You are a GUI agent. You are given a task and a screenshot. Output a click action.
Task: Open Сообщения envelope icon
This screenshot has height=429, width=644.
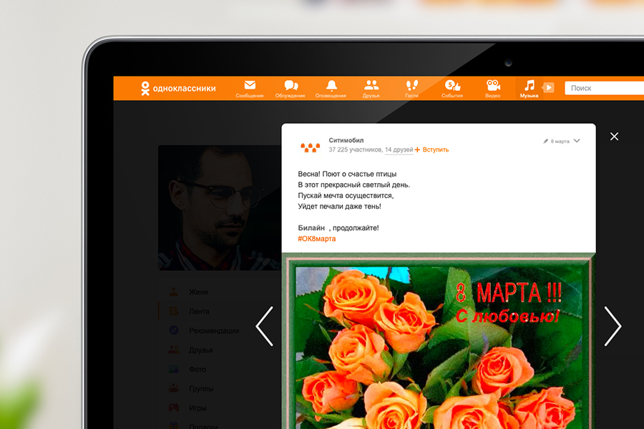point(250,85)
